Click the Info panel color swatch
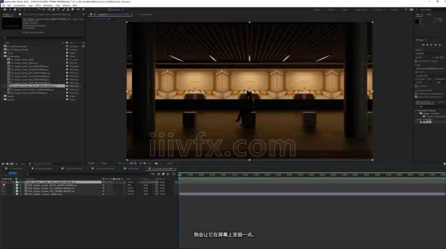This screenshot has height=249, width=446. point(417,22)
